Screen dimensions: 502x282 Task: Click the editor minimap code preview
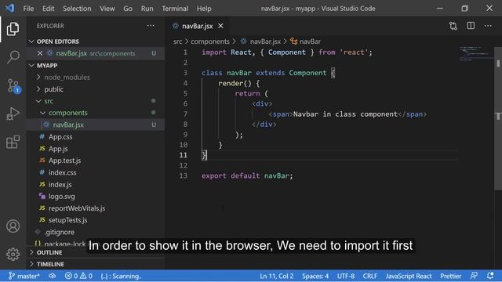click(x=475, y=54)
